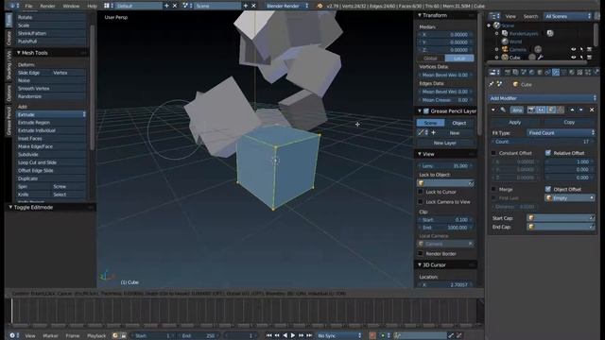
Task: Click Loop Cut and Slide tool button
Action: [x=51, y=162]
